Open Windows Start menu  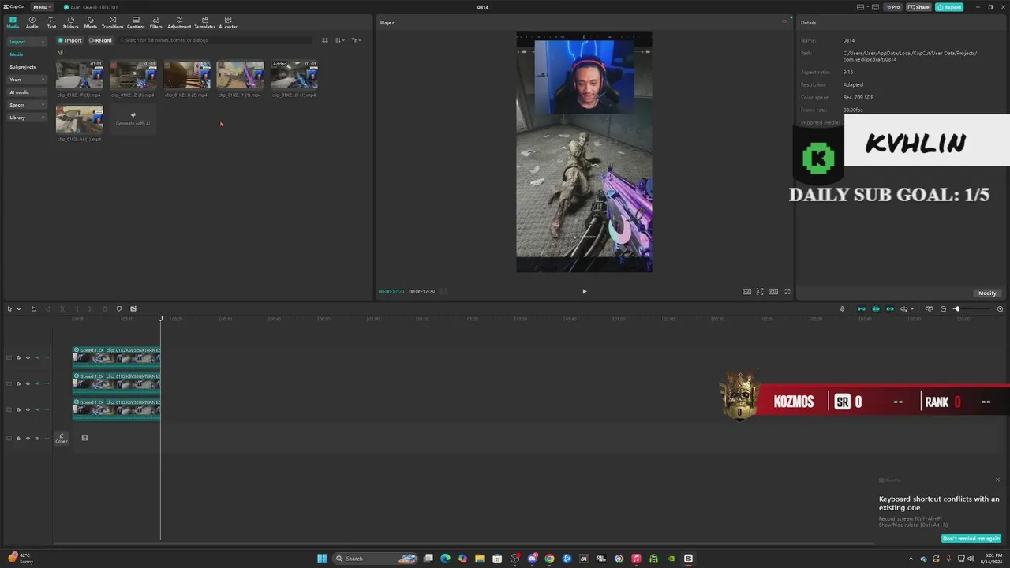tap(322, 559)
